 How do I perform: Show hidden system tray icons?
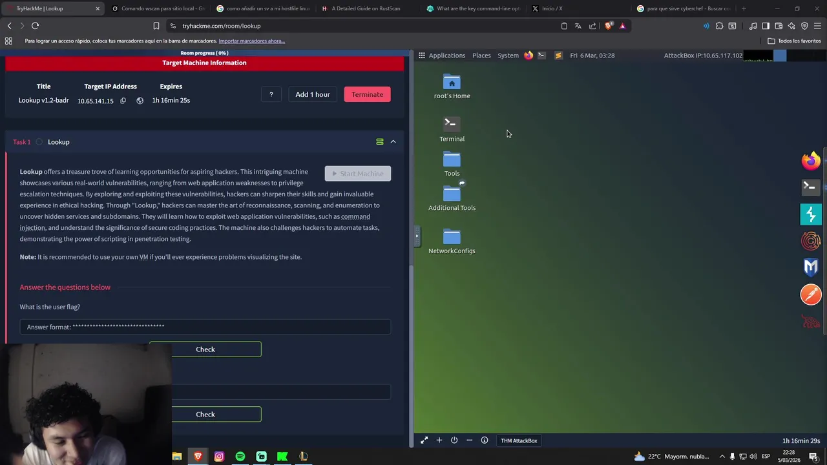[x=722, y=457]
